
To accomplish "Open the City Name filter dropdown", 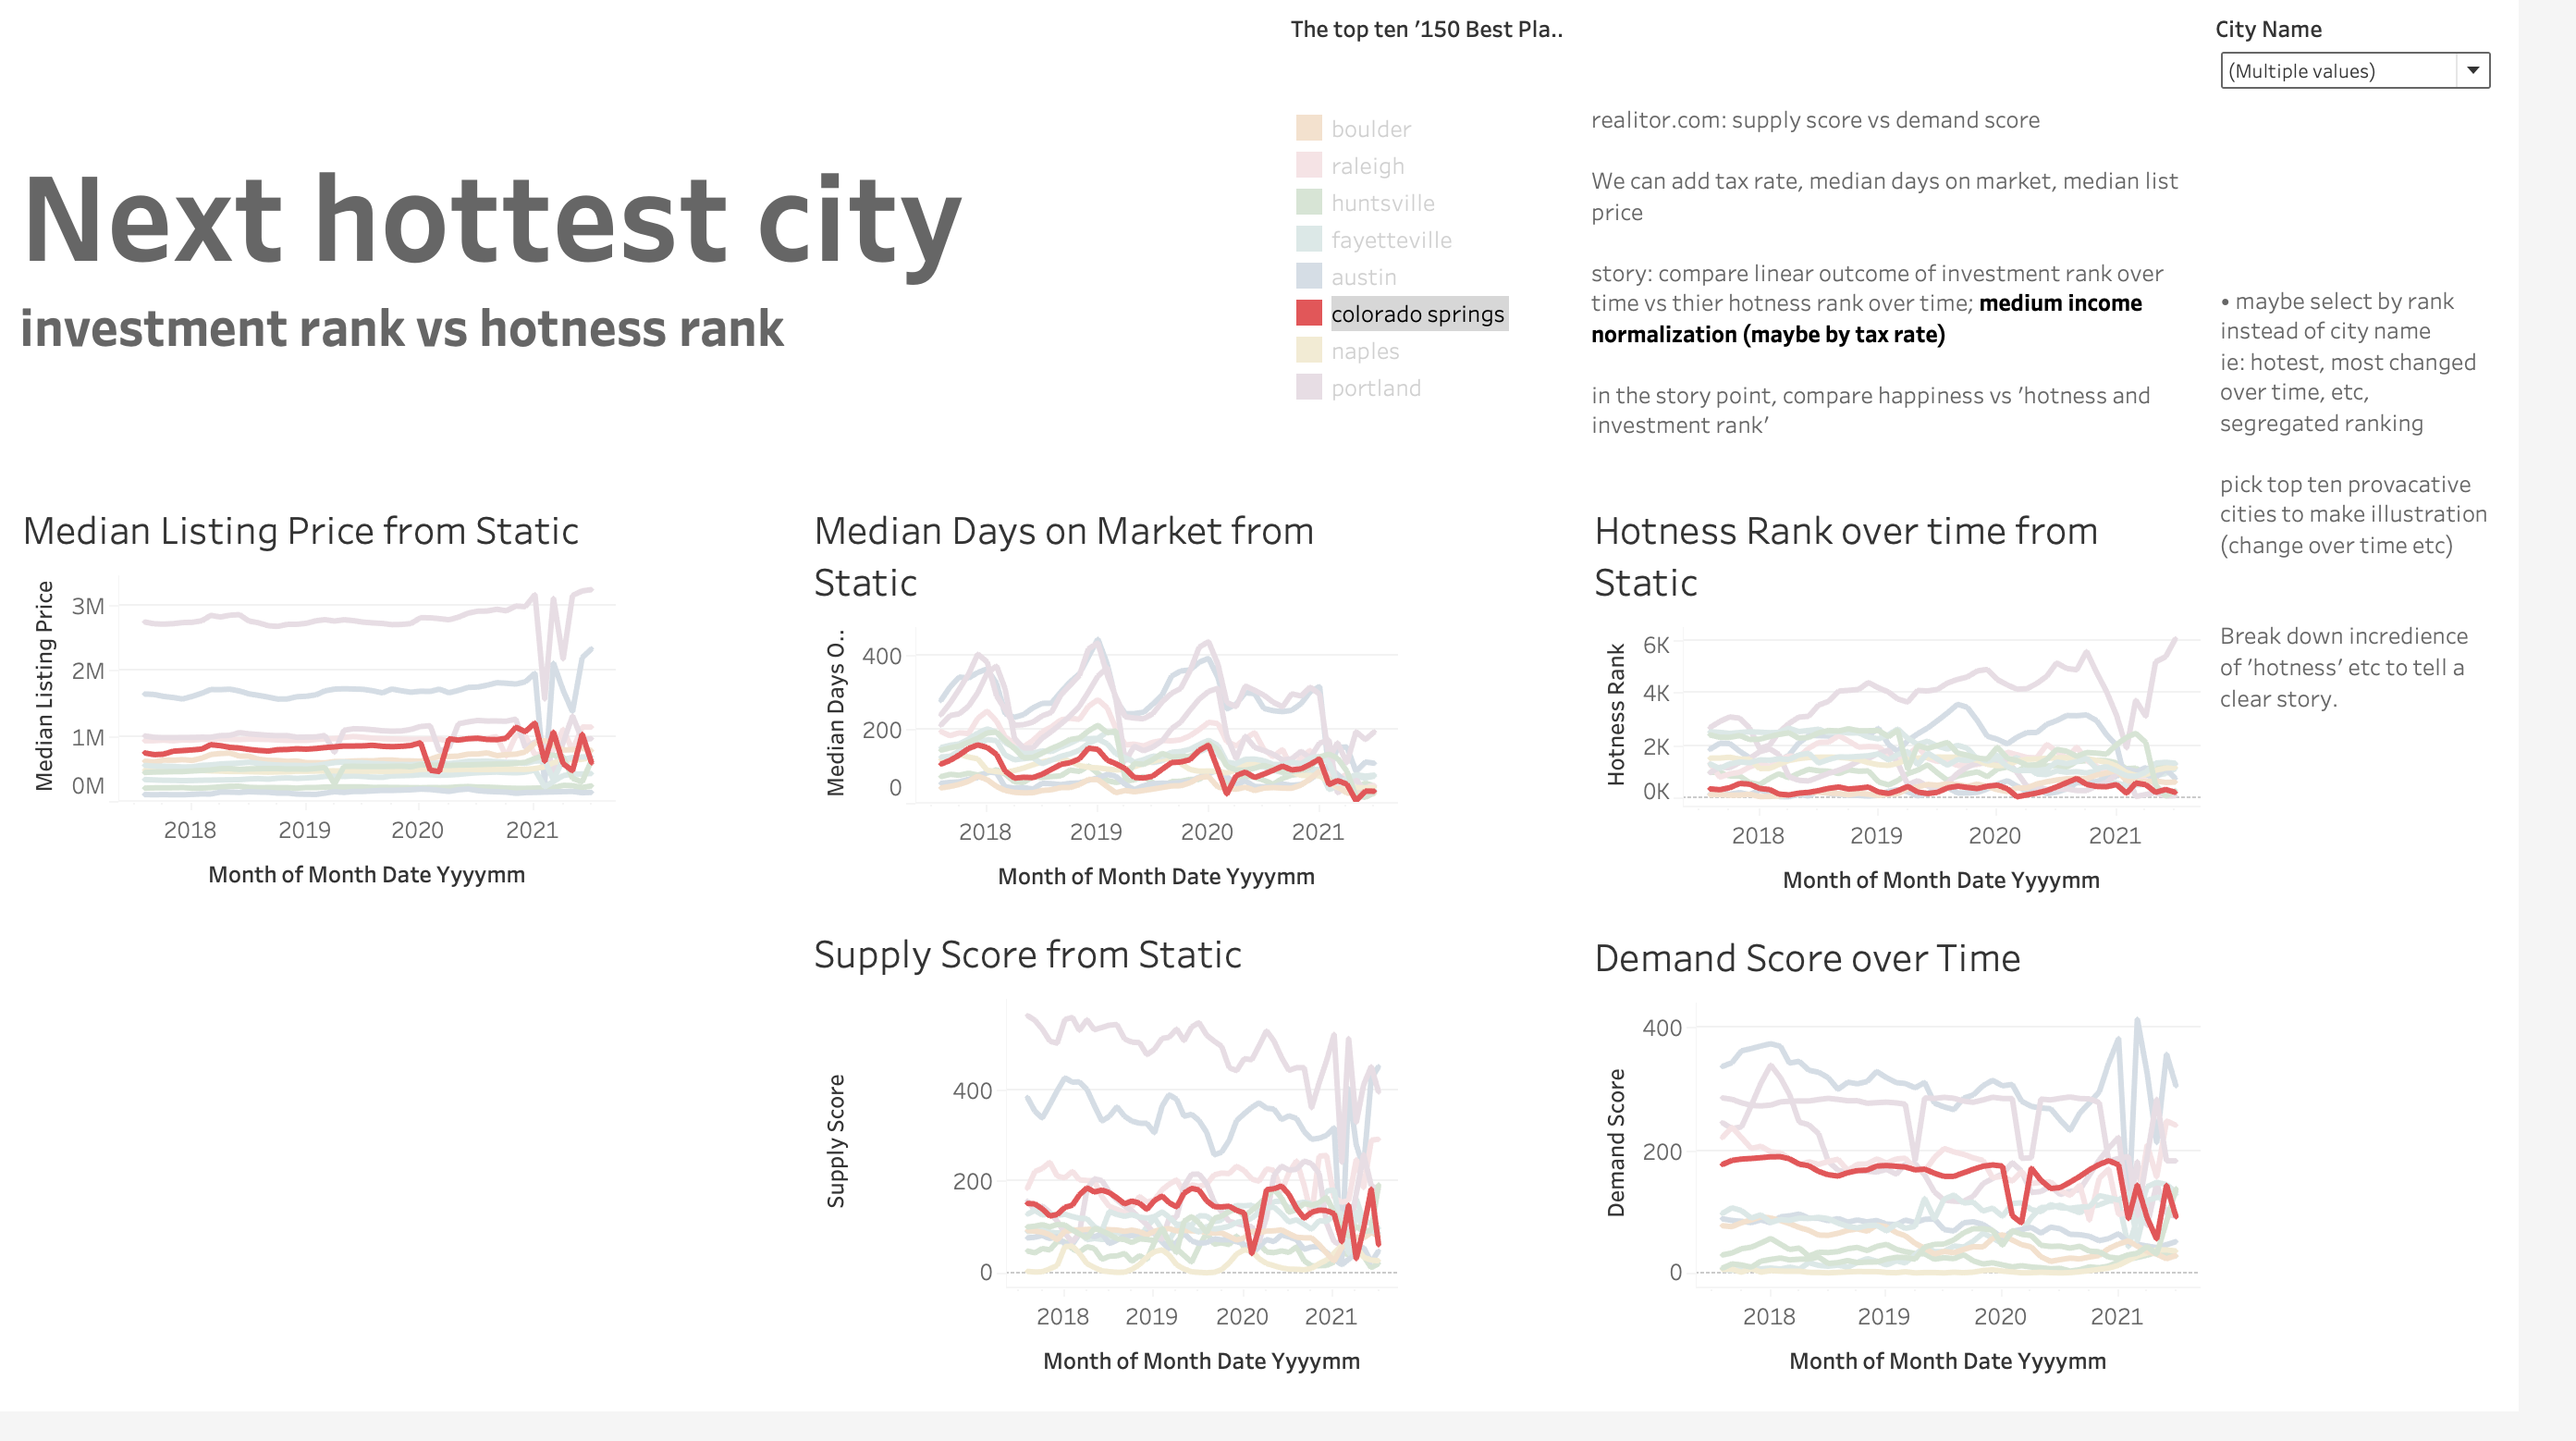I will 2354,71.
